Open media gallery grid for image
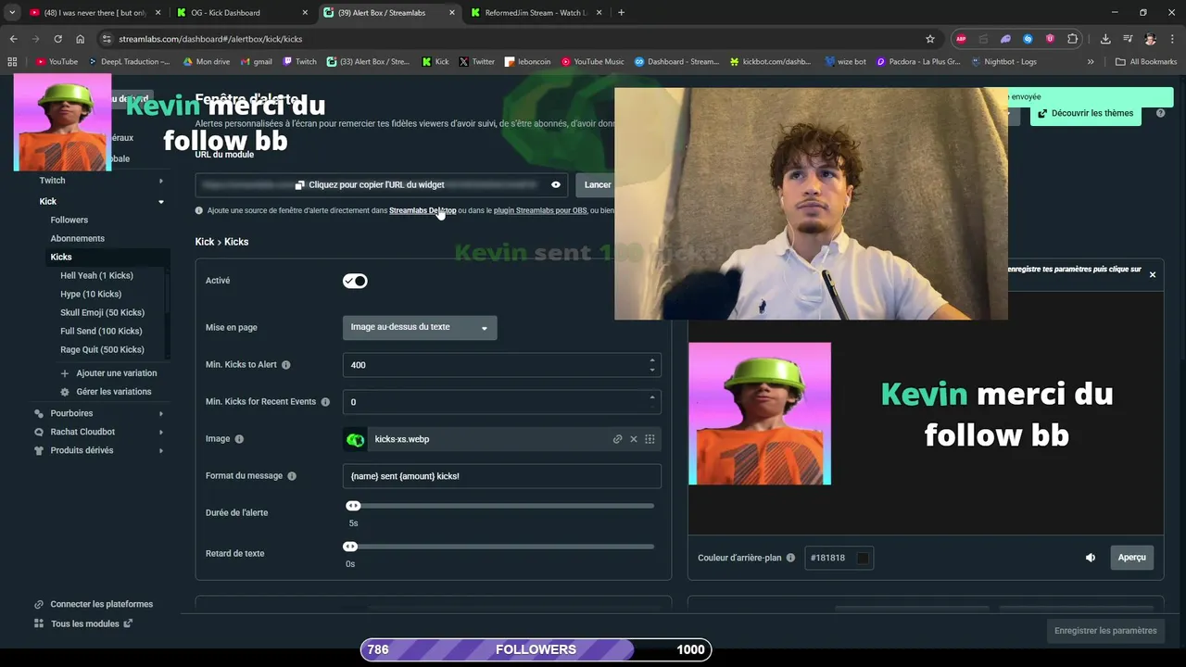 (x=650, y=439)
